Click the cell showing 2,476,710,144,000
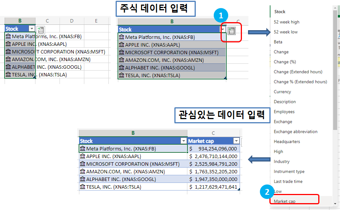Screen dimensions: 340x210 click(214, 156)
